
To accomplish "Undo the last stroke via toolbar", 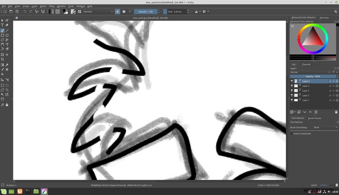I will point(25,12).
